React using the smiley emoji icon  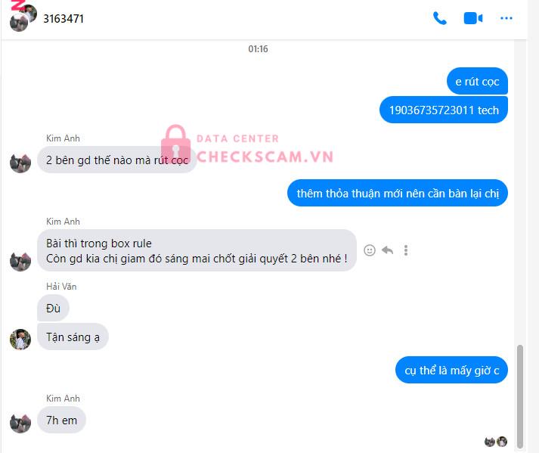pos(370,250)
